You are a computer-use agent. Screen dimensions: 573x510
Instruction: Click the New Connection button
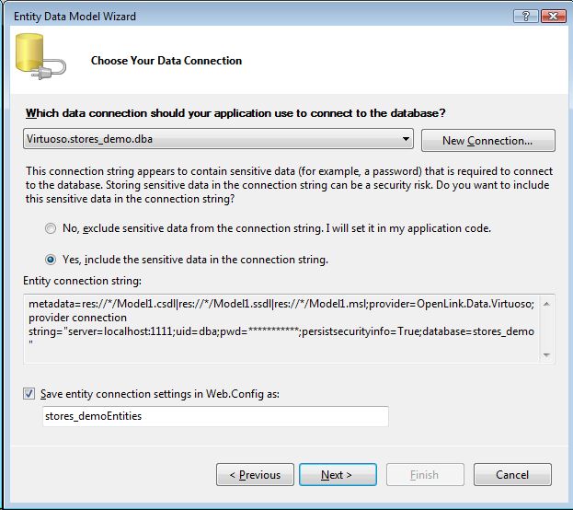click(x=487, y=141)
